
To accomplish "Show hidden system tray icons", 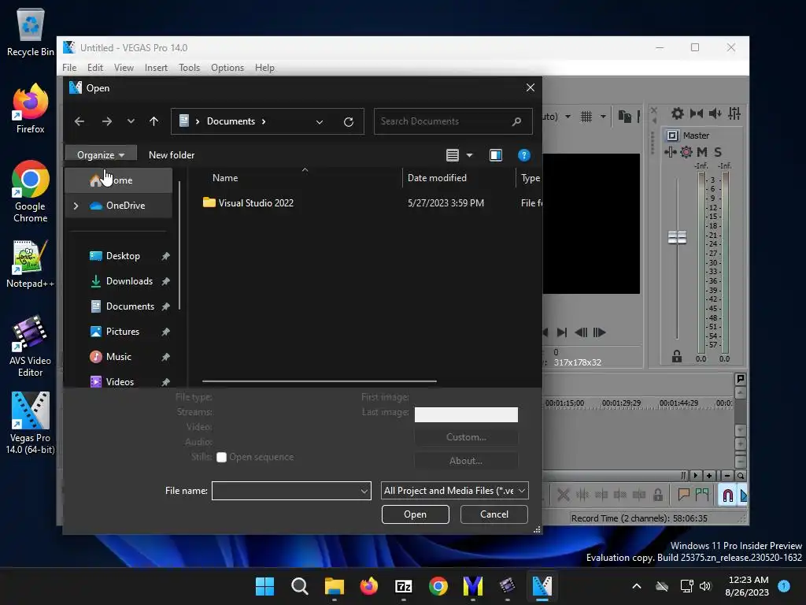I will point(636,586).
